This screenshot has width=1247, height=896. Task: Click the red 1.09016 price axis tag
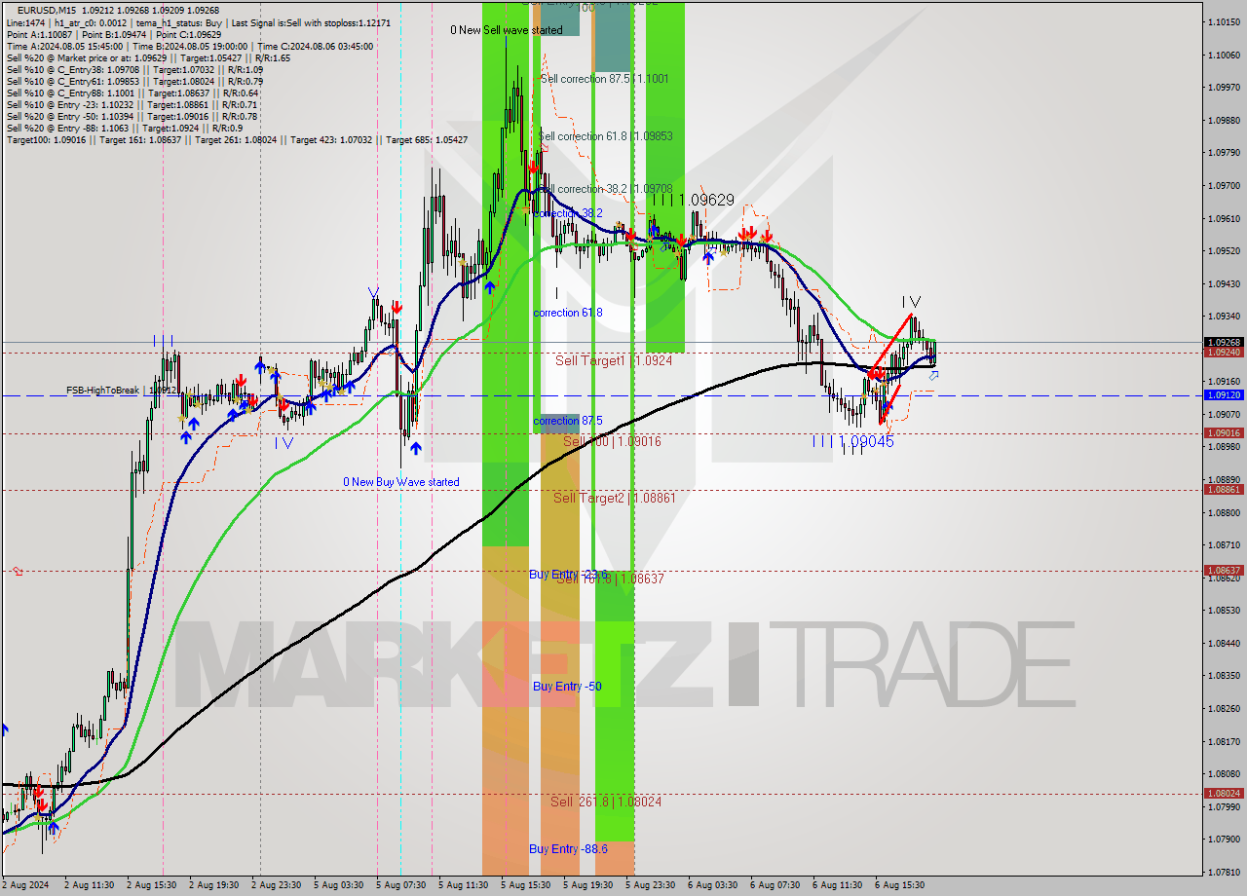(x=1224, y=433)
